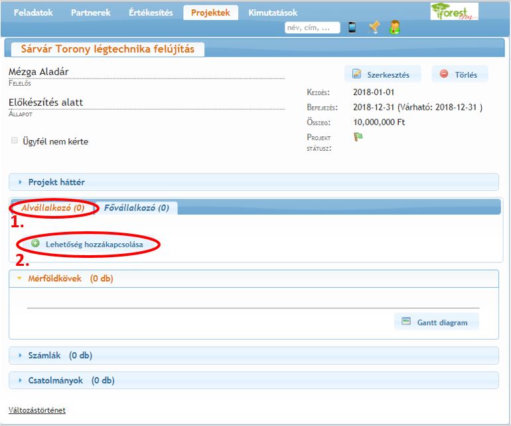Click the green plus icon for Lehetőség

click(35, 244)
